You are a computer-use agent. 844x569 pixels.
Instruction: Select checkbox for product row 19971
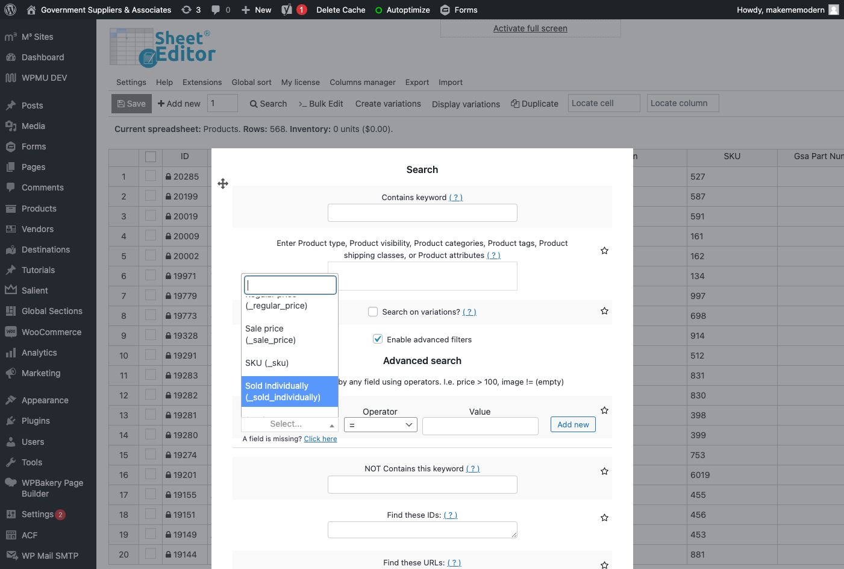[151, 275]
